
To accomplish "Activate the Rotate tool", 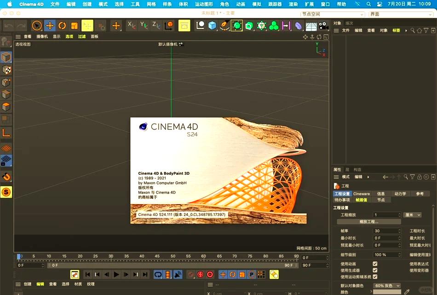I will point(62,26).
